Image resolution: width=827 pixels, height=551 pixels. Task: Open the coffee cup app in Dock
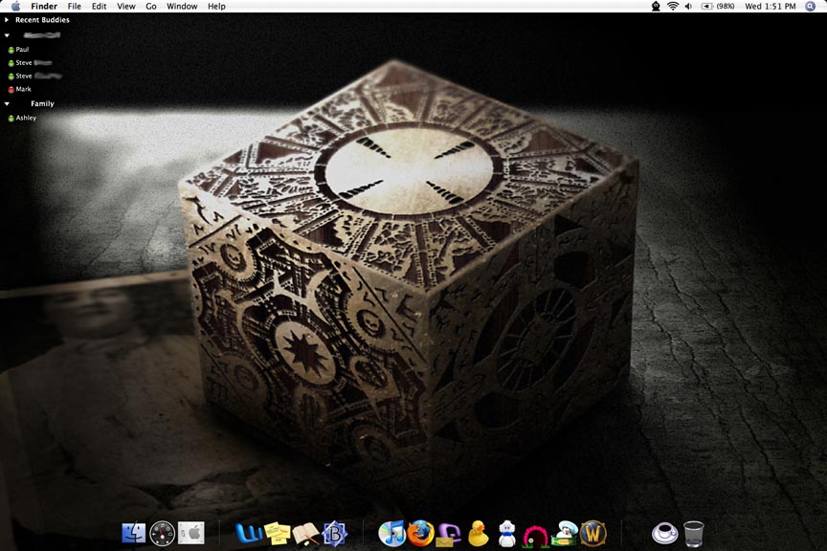tap(664, 533)
